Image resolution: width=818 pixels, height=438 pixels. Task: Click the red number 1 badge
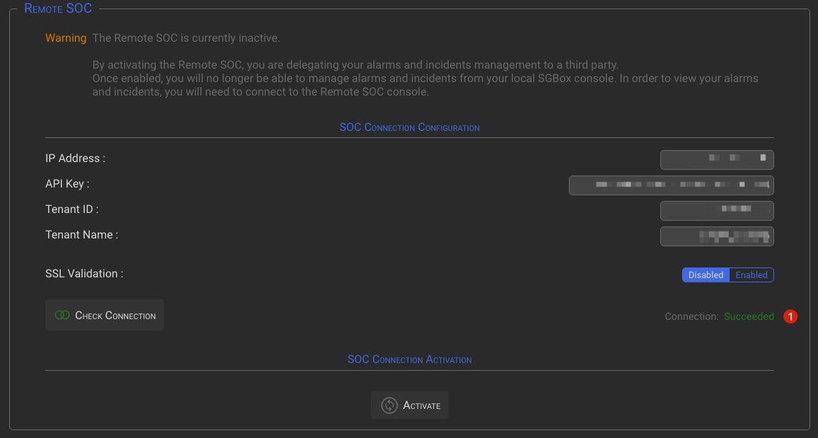click(x=790, y=317)
